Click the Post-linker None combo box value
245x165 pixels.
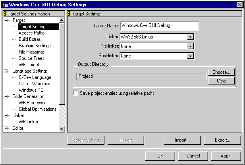154,56
